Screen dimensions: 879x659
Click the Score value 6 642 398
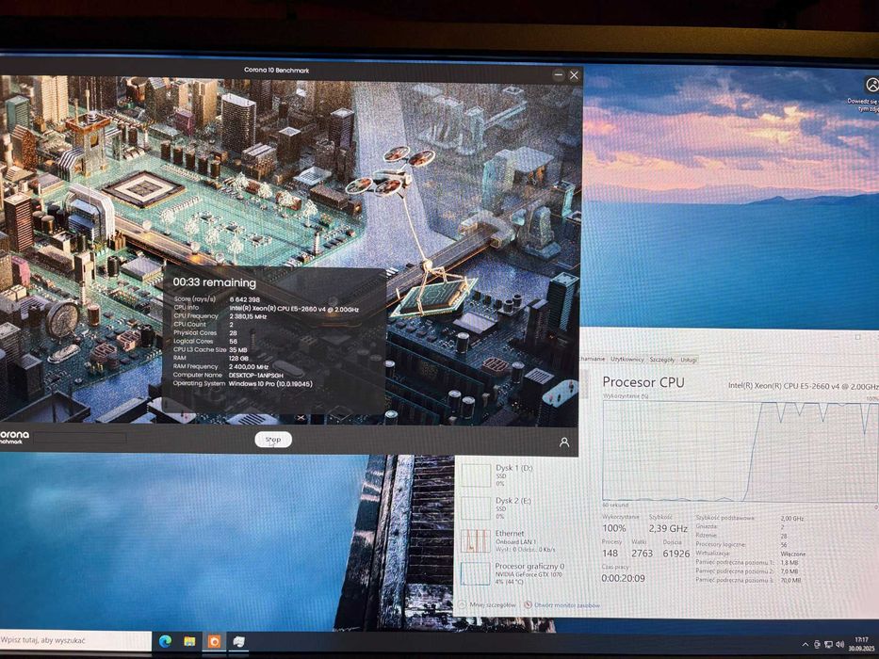[244, 299]
